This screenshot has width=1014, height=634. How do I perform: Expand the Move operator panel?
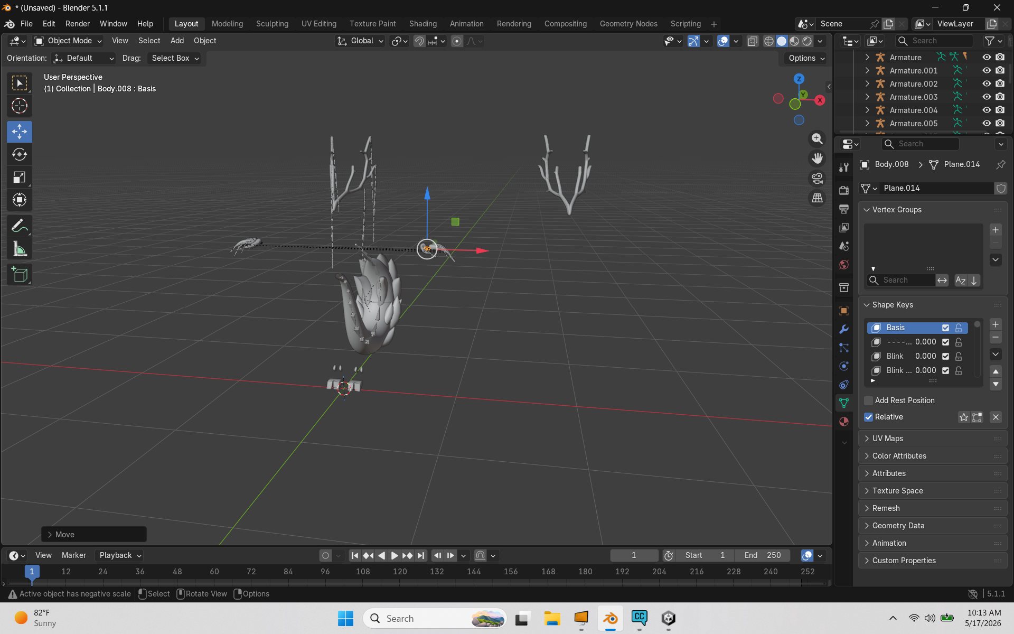(x=93, y=535)
